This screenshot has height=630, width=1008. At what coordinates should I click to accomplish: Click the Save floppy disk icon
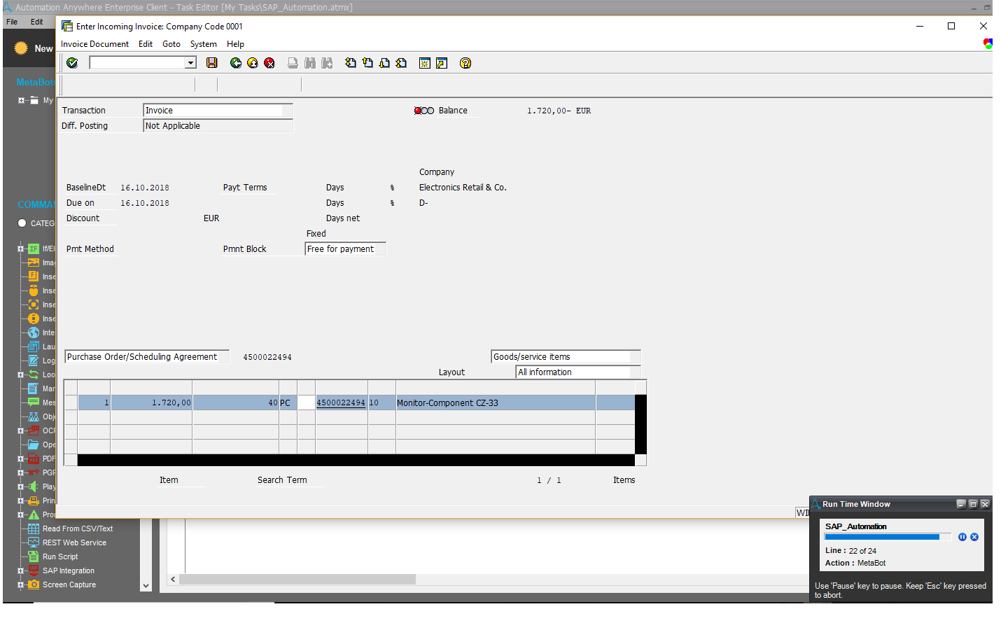tap(212, 63)
